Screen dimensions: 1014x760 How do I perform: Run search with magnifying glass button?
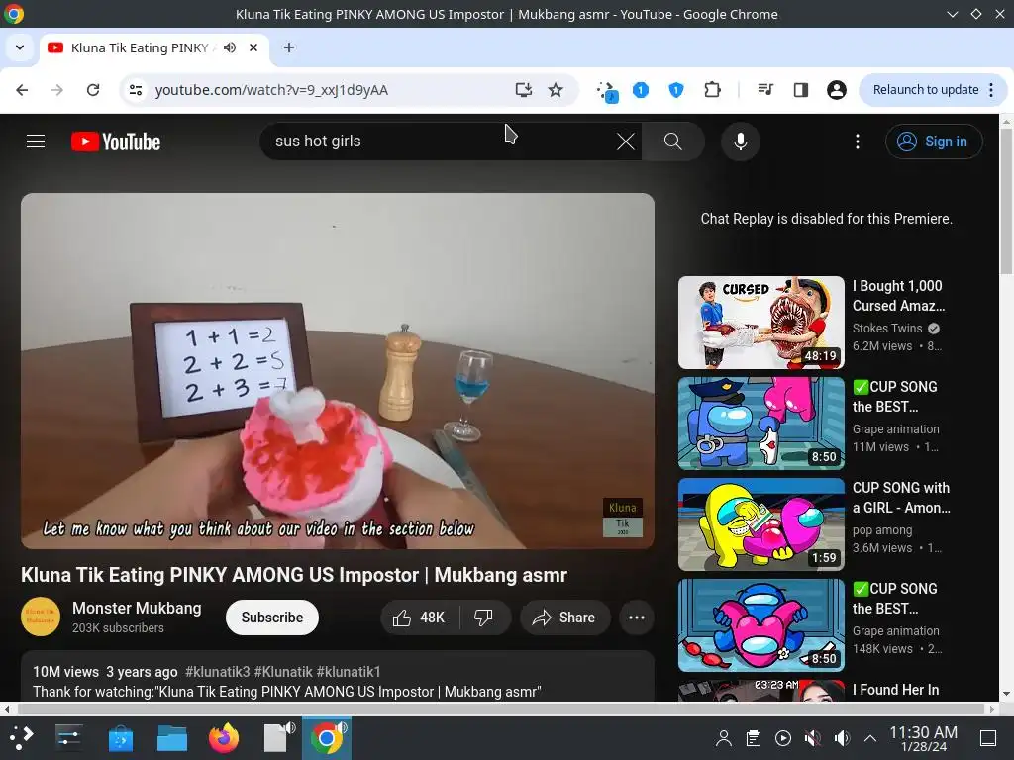tap(672, 141)
